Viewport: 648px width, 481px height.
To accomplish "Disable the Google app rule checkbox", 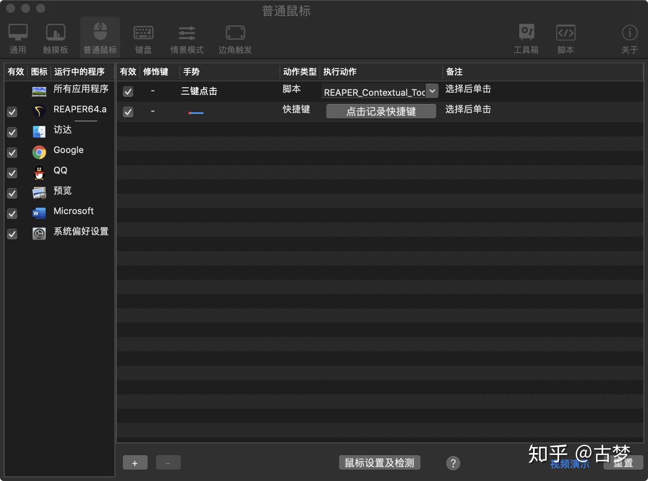I will tap(12, 153).
